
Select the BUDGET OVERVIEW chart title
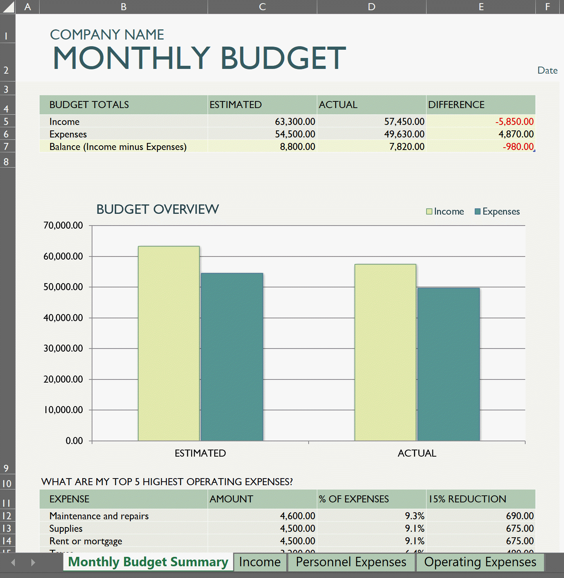tap(157, 210)
